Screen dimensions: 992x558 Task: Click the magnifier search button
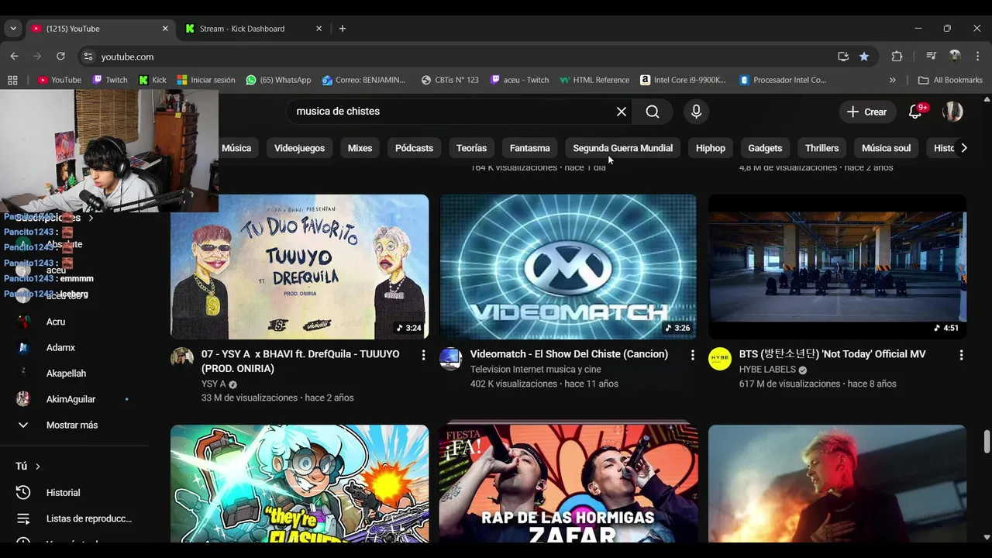pos(653,112)
